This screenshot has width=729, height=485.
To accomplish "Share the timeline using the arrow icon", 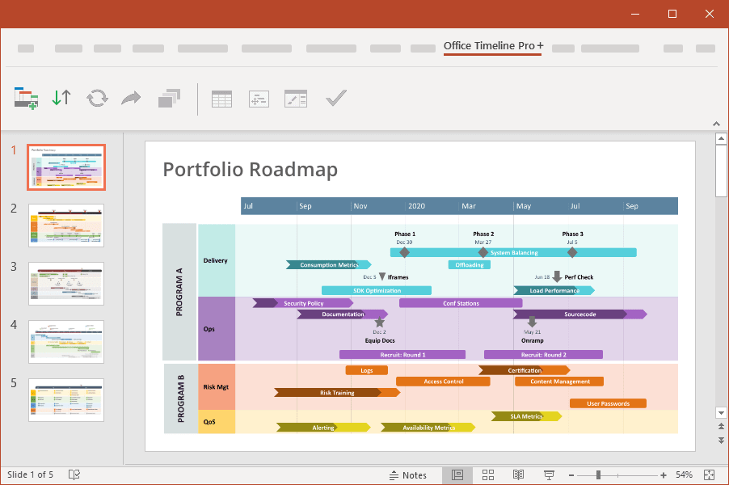I will [x=131, y=98].
